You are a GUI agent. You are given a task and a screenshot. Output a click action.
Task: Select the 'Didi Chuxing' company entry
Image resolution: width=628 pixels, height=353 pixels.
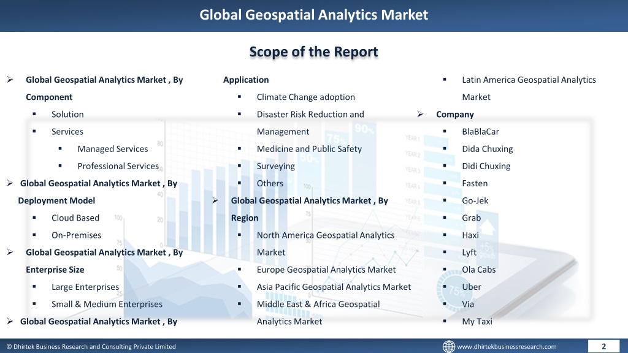click(486, 166)
